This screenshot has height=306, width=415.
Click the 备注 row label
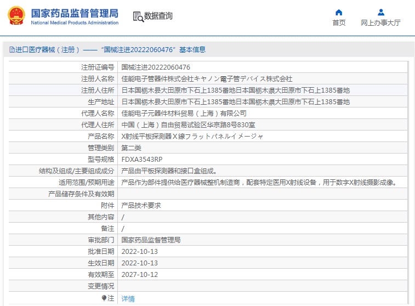click(107, 229)
